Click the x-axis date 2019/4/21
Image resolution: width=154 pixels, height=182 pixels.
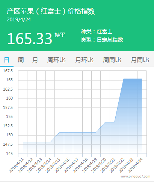point(108,166)
